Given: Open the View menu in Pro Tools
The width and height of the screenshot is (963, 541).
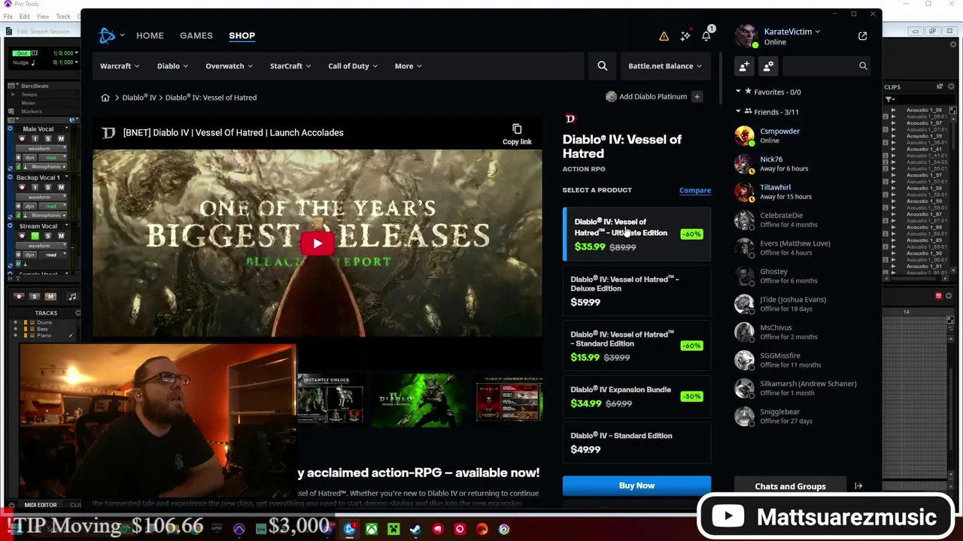Looking at the screenshot, I should pos(43,17).
